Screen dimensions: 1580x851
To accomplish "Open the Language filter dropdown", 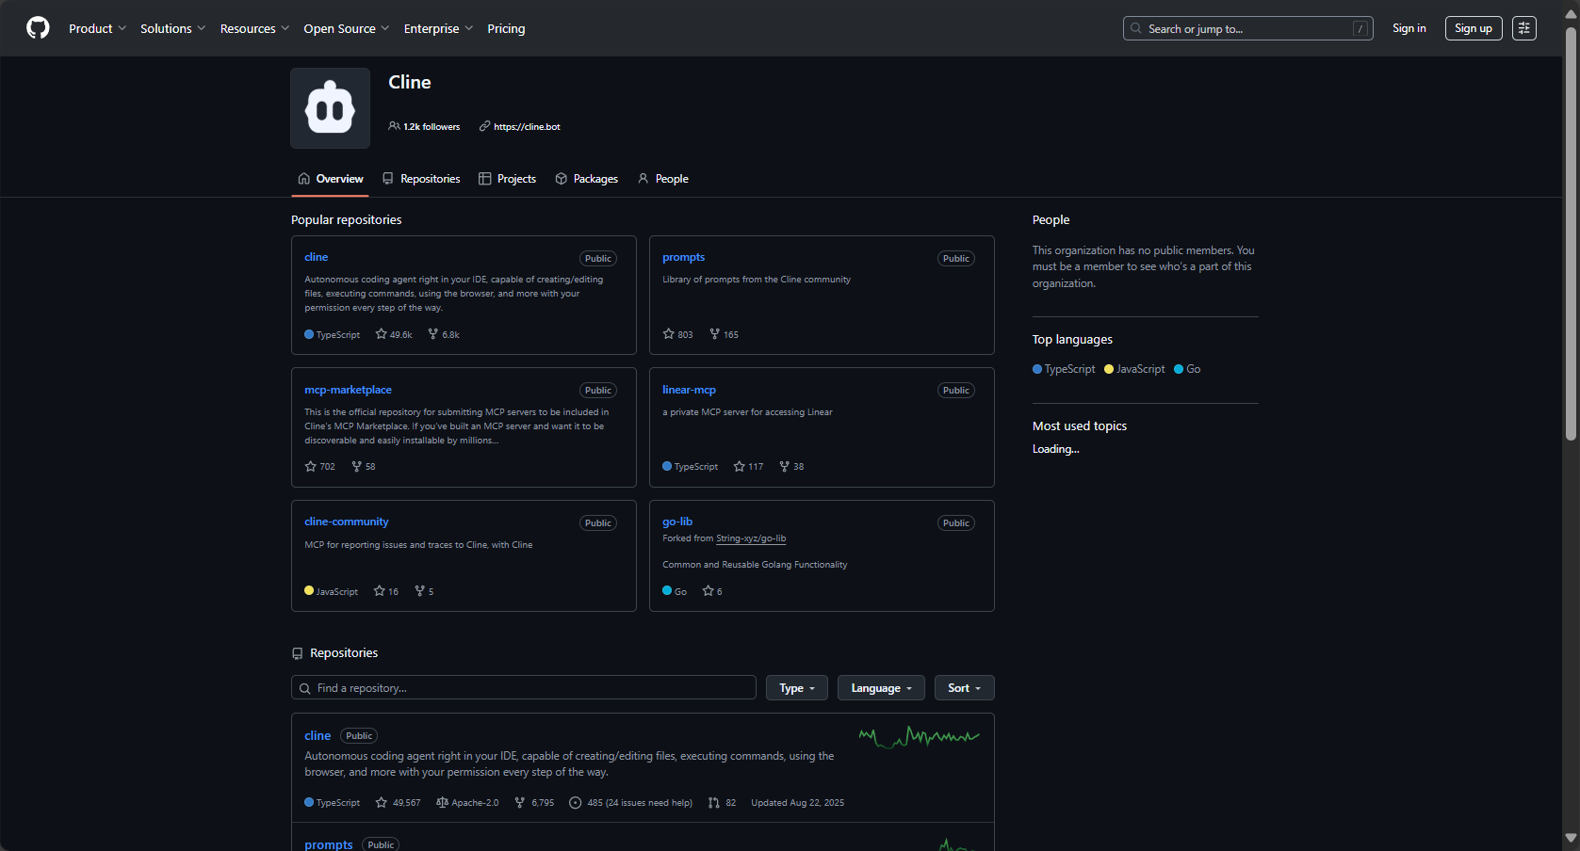I will click(x=881, y=688).
